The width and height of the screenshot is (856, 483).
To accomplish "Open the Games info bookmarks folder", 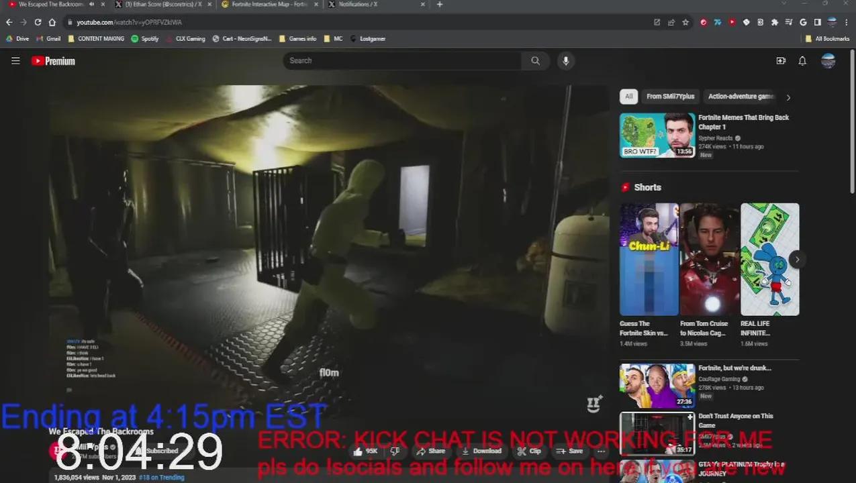I will click(297, 39).
